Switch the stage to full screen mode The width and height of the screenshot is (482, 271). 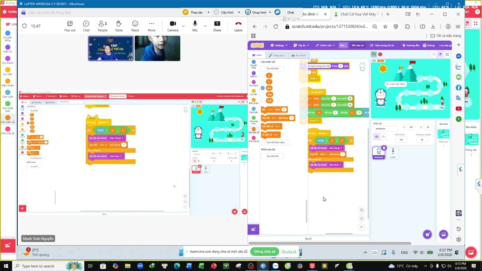point(447,55)
